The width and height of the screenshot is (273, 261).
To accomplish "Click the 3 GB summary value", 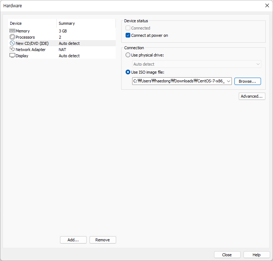I will click(x=63, y=31).
